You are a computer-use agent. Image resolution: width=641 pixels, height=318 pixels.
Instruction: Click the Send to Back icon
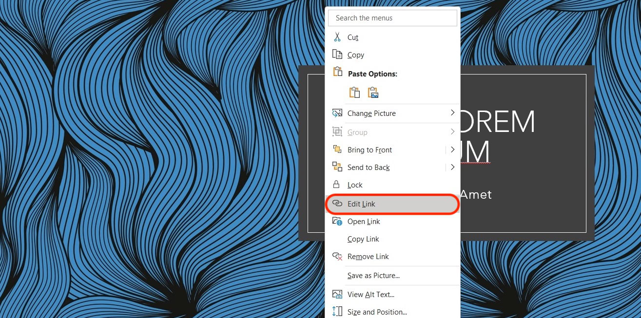tap(337, 167)
